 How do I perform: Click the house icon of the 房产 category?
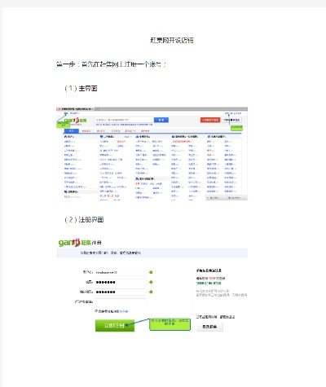coord(65,137)
